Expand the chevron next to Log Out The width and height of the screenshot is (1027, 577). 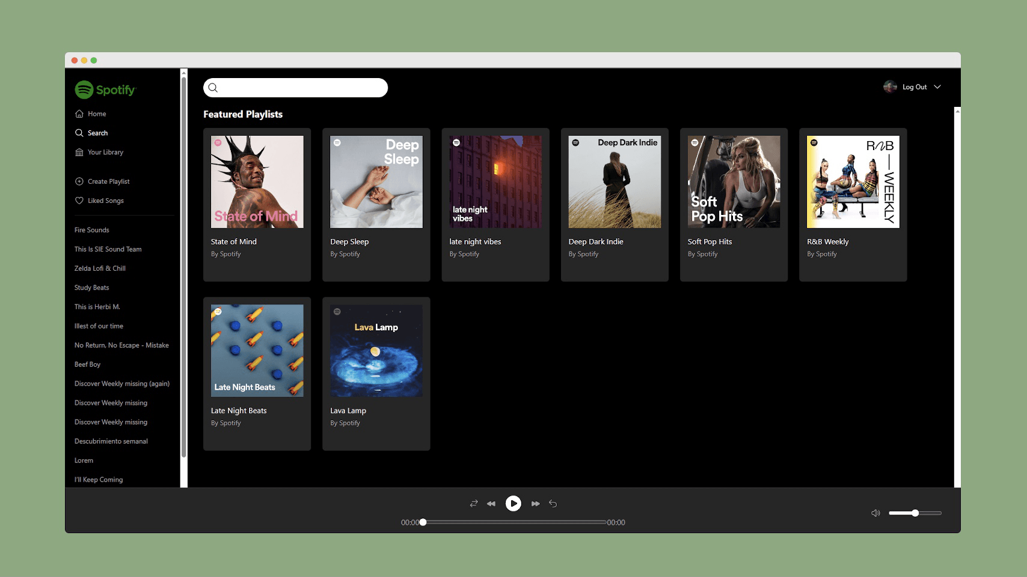point(937,87)
